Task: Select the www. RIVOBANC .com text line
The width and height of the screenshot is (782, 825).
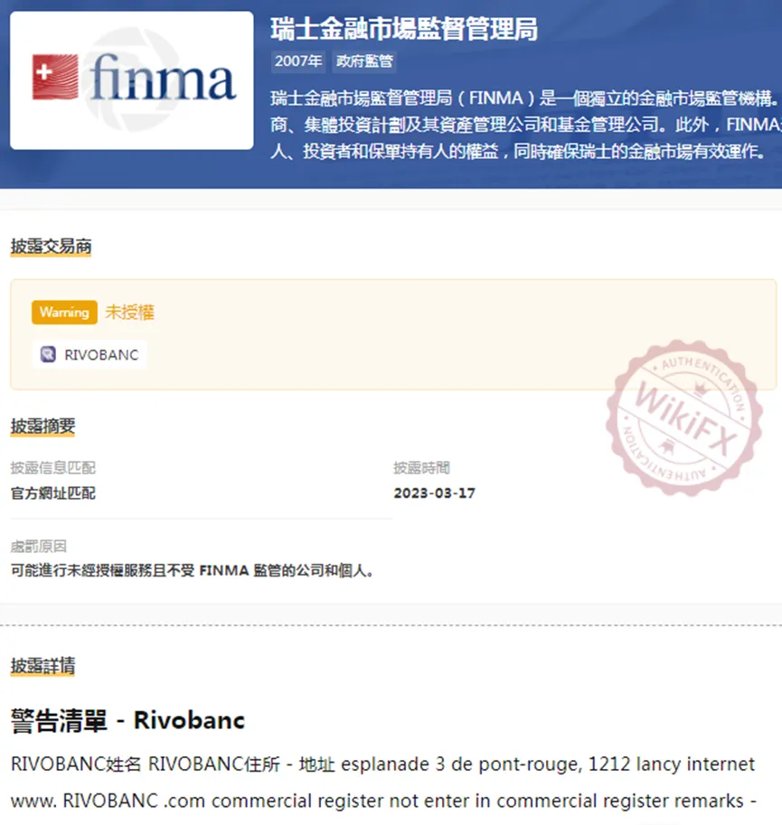Action: [x=383, y=801]
